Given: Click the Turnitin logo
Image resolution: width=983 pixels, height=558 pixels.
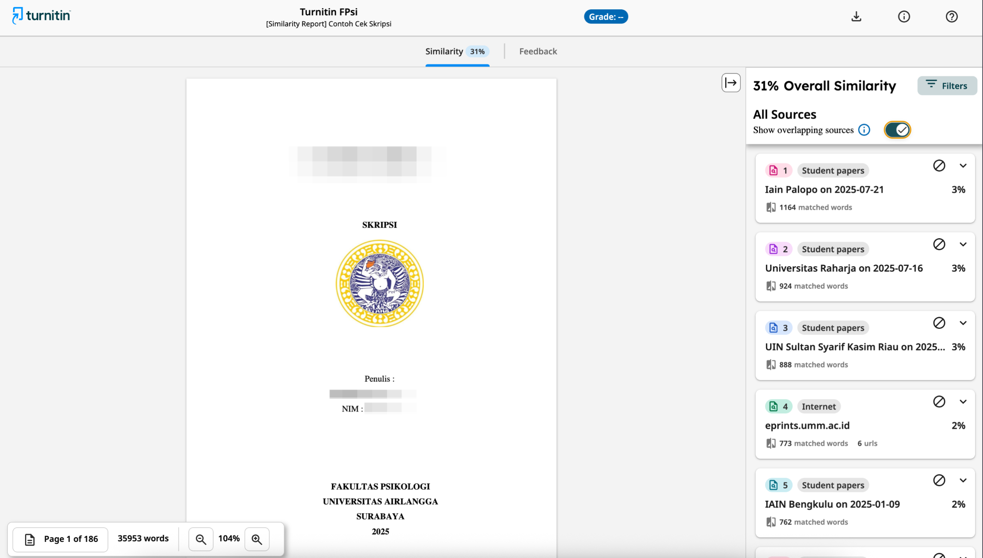Looking at the screenshot, I should tap(42, 15).
